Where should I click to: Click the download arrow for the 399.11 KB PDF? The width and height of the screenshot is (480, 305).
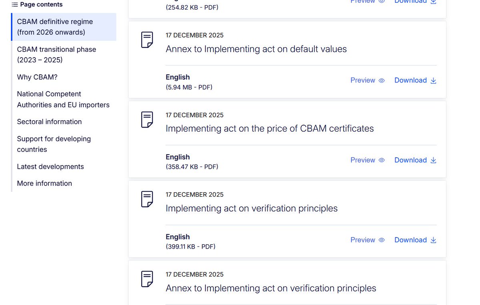pos(433,240)
